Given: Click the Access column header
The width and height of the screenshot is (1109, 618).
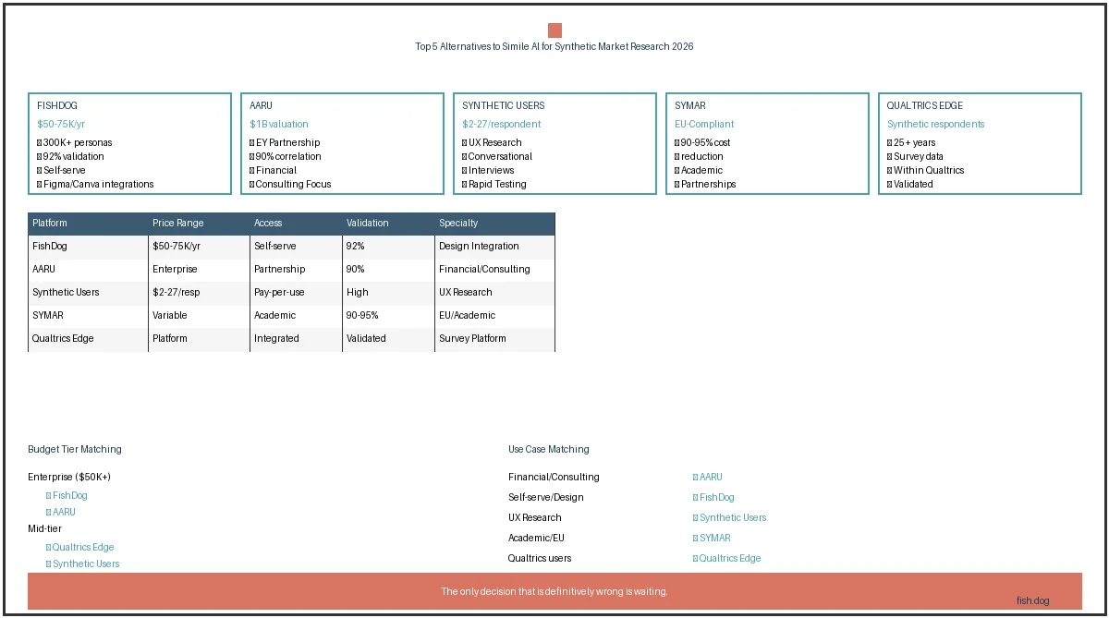Looking at the screenshot, I should click(296, 224).
